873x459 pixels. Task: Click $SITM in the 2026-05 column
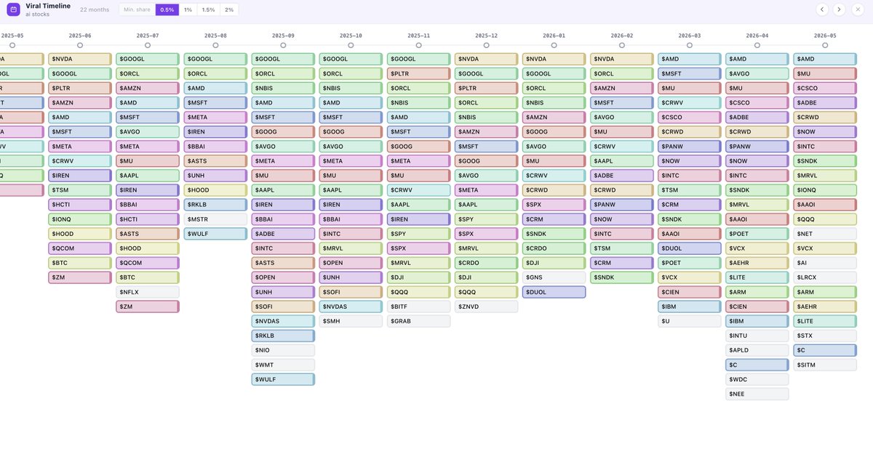click(825, 365)
